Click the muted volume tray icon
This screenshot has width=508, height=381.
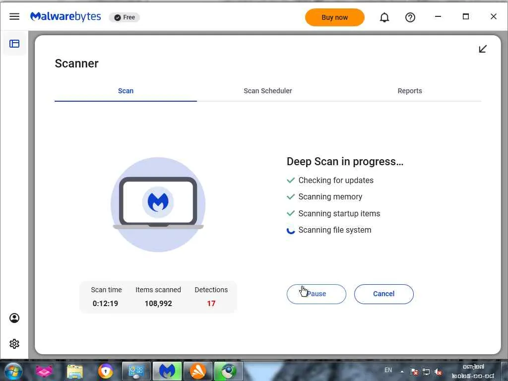point(438,372)
